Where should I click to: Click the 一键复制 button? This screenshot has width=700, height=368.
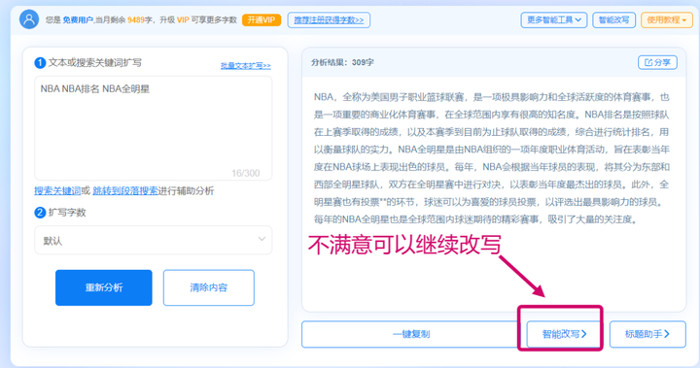point(410,334)
